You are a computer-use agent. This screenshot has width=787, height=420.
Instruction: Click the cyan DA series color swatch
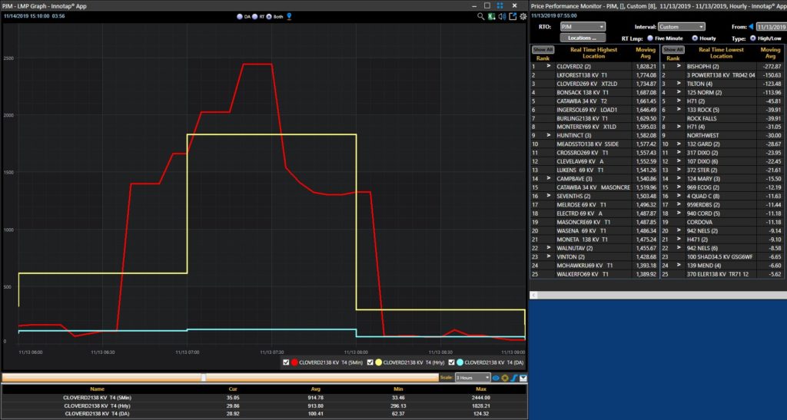coord(460,362)
